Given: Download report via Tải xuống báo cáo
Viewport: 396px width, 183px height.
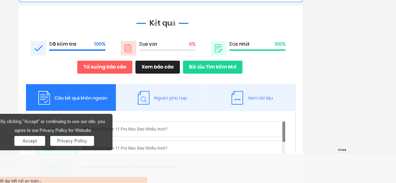Looking at the screenshot, I should [105, 67].
